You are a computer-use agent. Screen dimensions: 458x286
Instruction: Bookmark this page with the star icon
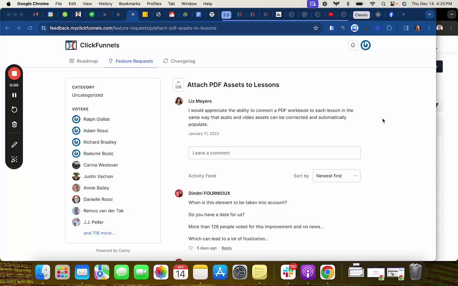click(x=316, y=28)
